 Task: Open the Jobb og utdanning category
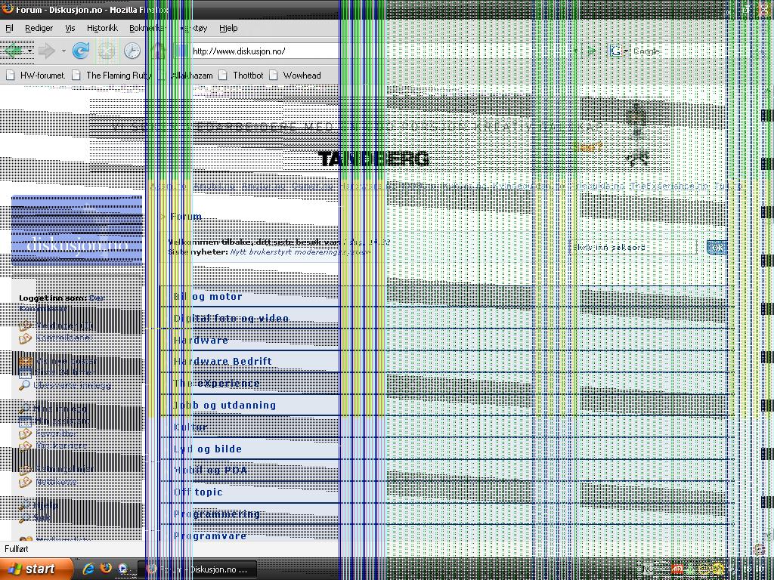[224, 405]
